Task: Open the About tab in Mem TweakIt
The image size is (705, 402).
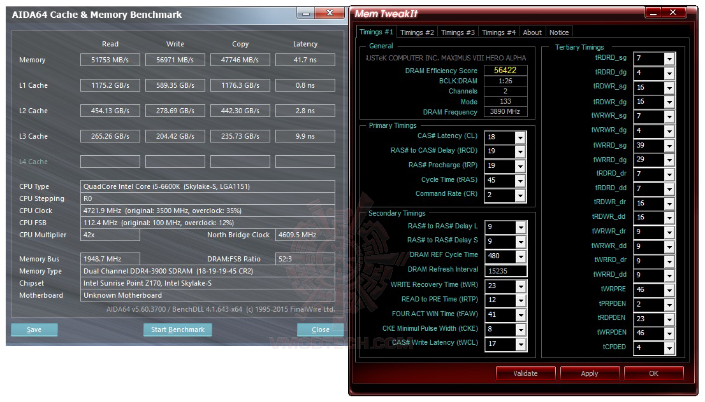Action: point(532,32)
